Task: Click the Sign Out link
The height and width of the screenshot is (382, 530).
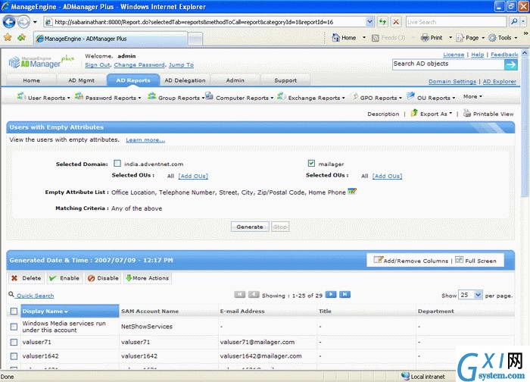Action: [98, 64]
